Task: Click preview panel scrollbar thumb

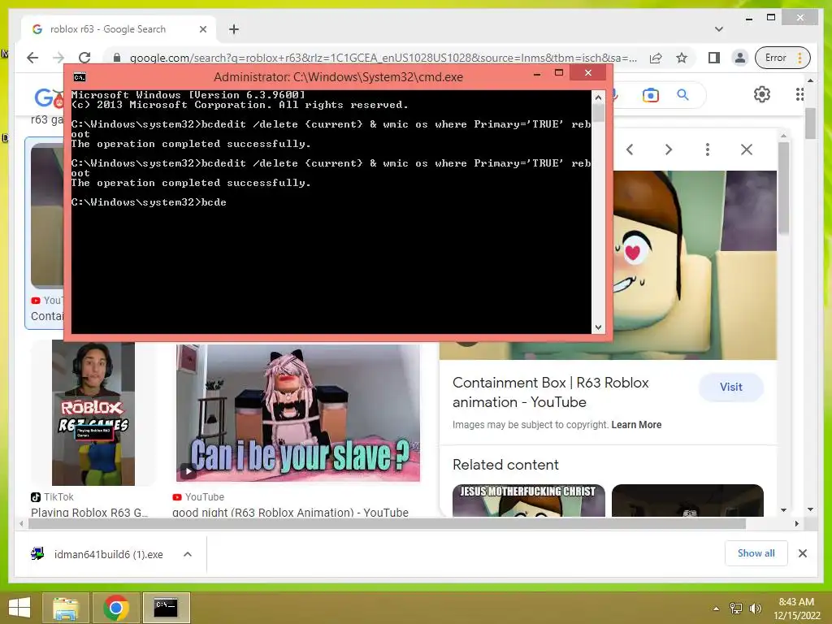Action: tap(784, 188)
